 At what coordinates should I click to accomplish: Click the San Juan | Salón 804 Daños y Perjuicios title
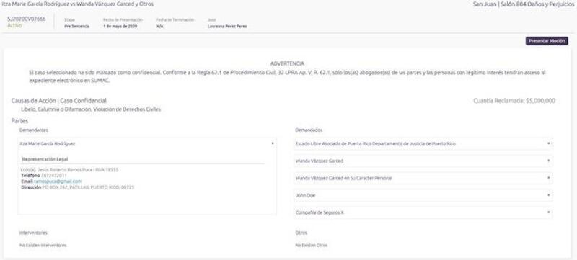(x=524, y=4)
